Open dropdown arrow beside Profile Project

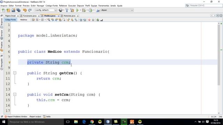point(94,10)
